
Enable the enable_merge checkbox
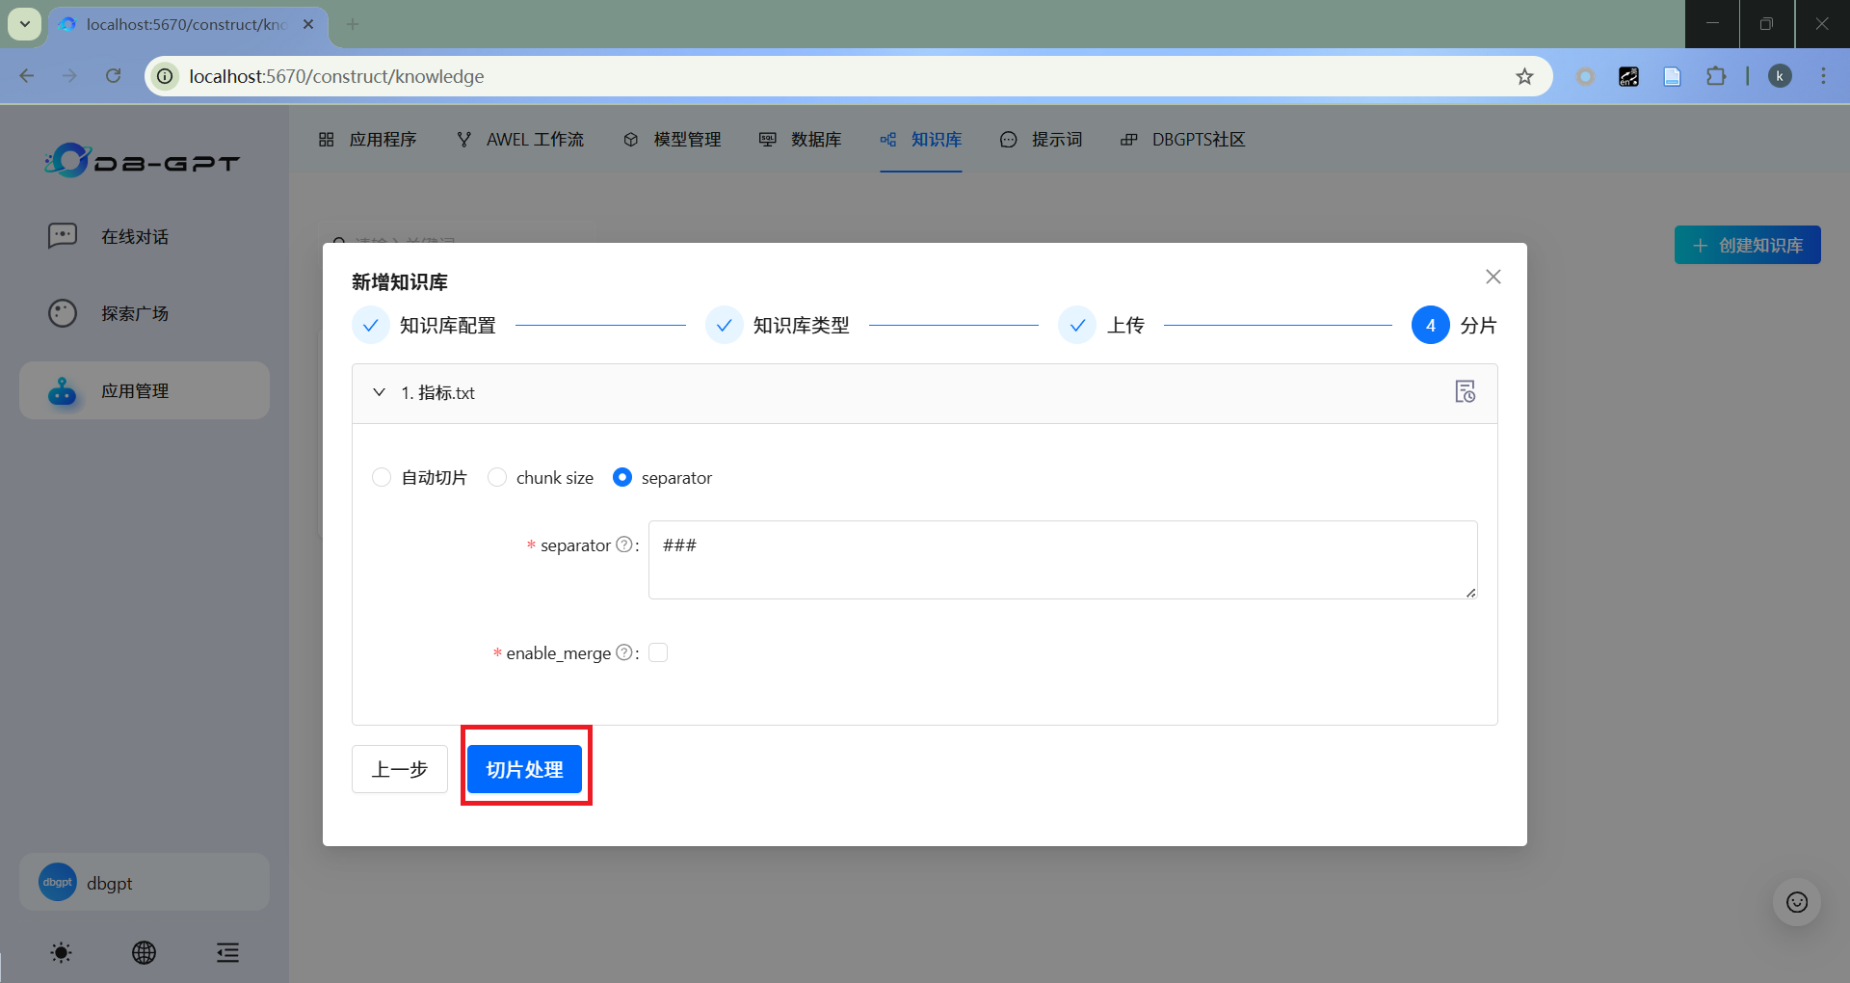coord(658,652)
